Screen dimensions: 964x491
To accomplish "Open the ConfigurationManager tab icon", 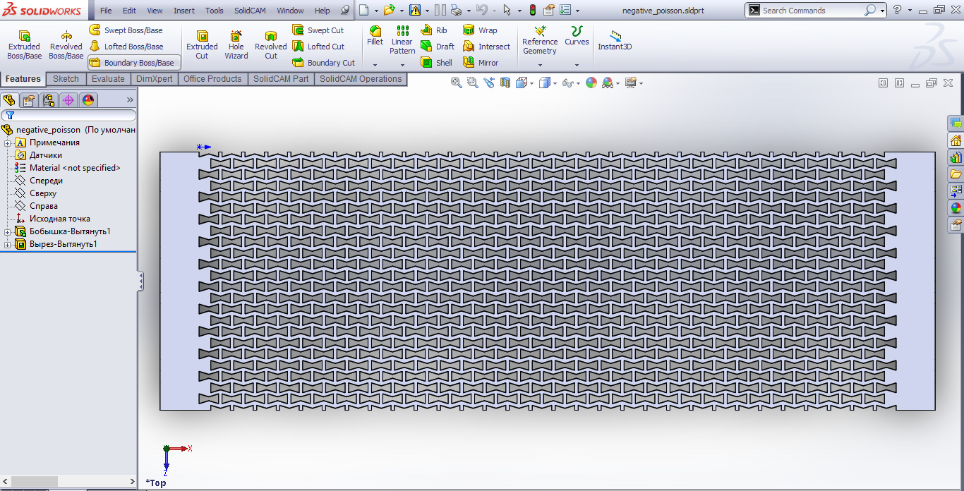I will [x=48, y=100].
